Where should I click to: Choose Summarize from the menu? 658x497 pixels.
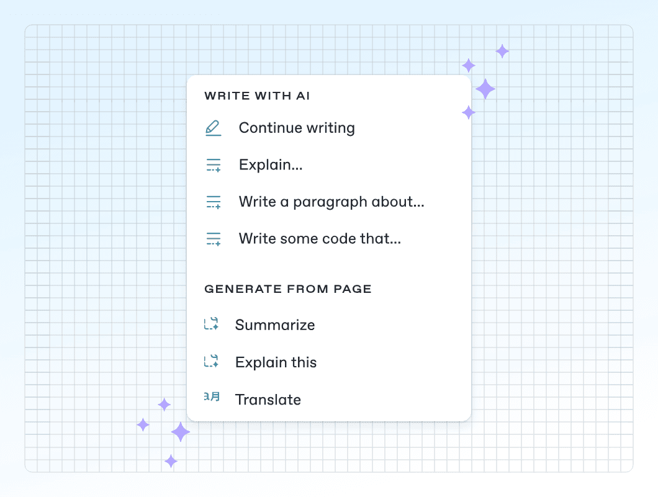point(275,325)
